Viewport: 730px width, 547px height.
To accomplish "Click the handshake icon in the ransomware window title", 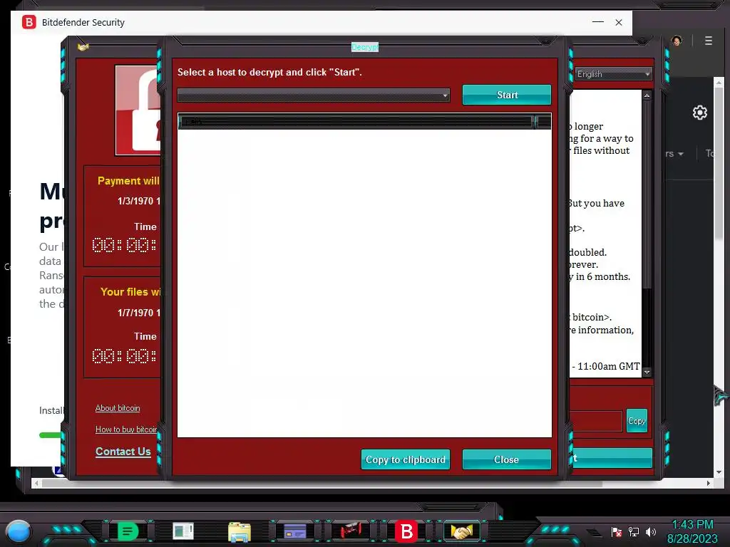I will point(83,47).
